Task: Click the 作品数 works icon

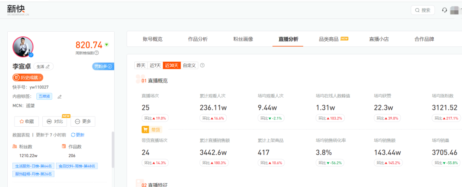Action: (x=64, y=146)
